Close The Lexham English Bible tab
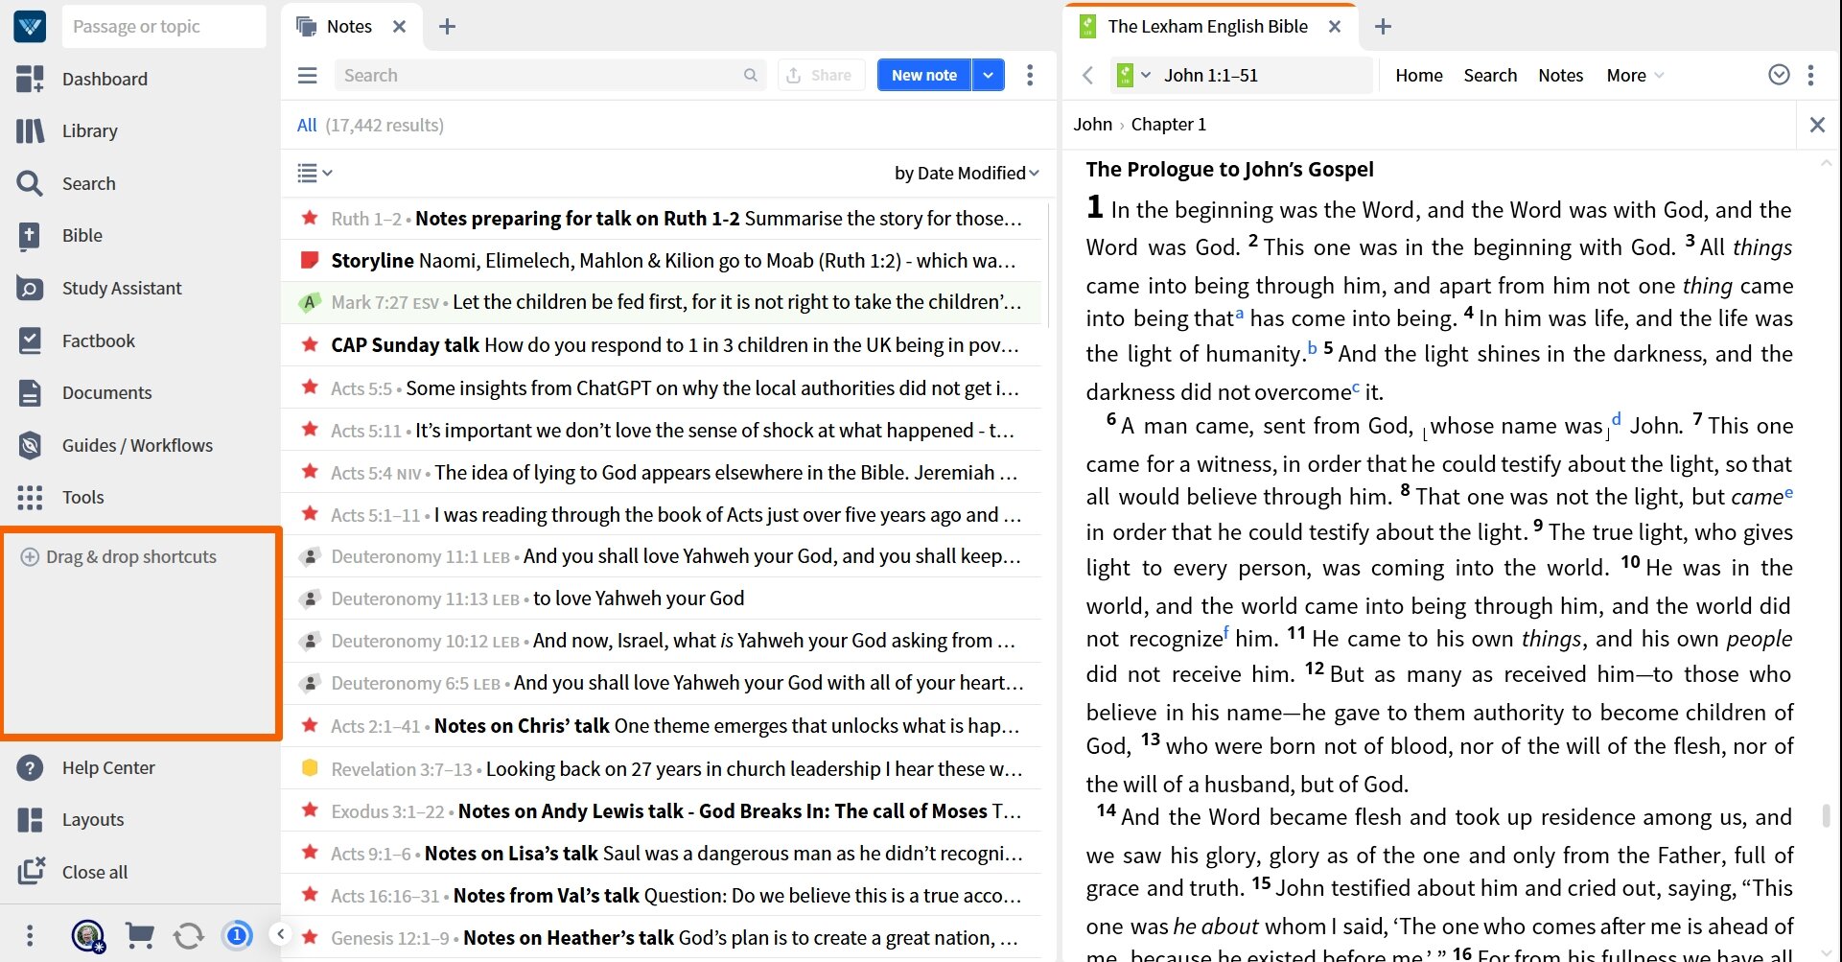Screen dimensions: 1842x962 (1335, 27)
